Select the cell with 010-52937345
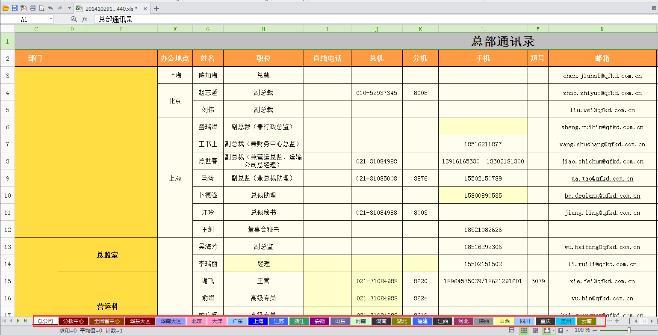This screenshot has width=658, height=335. [377, 92]
